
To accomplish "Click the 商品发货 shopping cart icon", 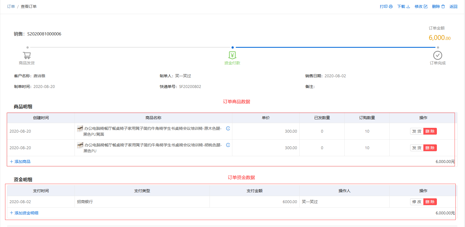I will [27, 55].
